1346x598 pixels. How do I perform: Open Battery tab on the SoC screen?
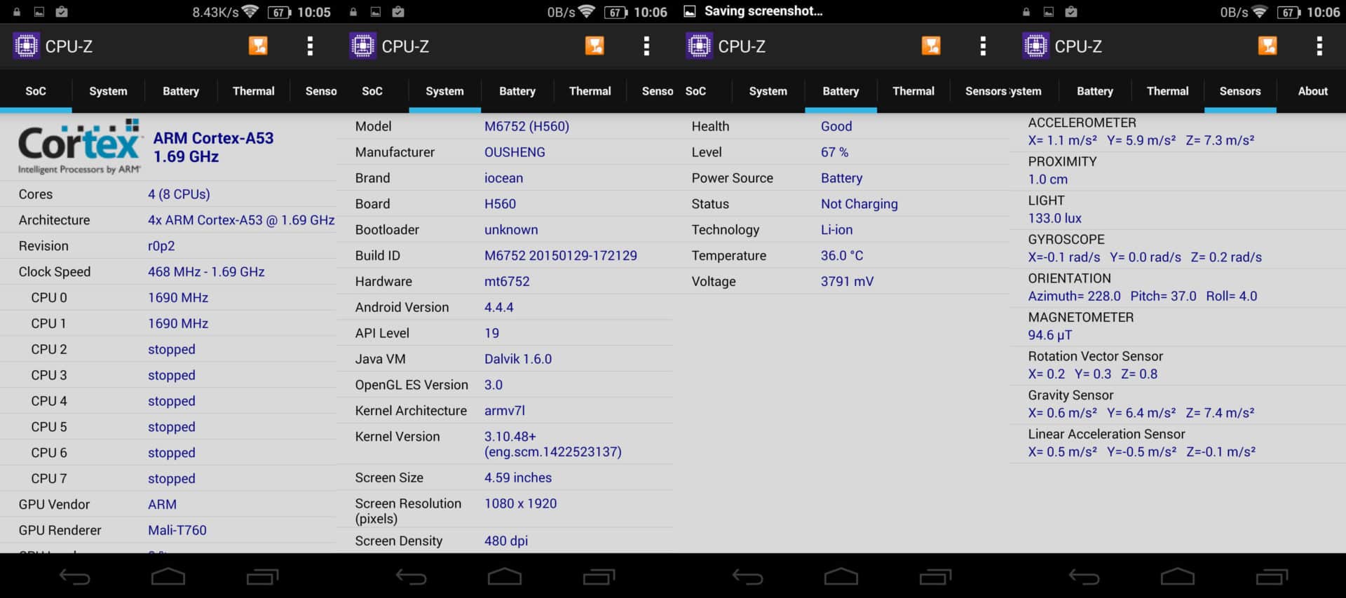point(181,91)
